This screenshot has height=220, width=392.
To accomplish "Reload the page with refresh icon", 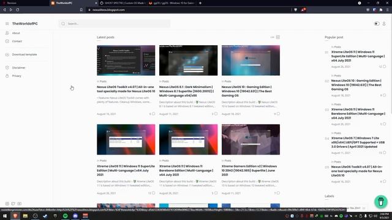I will 18,10.
